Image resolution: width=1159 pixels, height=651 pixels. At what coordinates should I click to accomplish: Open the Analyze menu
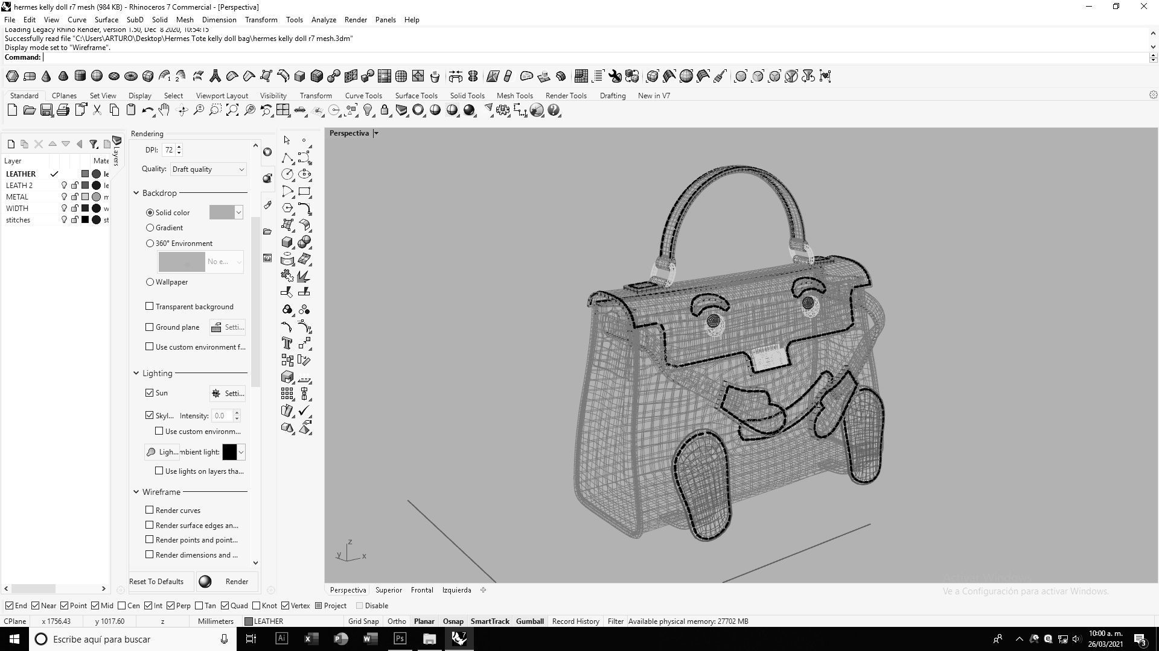click(x=324, y=20)
